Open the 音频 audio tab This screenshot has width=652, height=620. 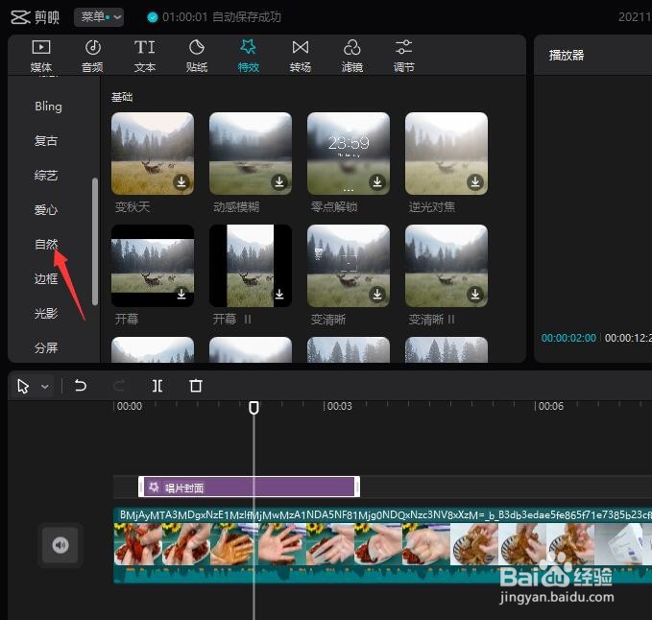(x=93, y=56)
